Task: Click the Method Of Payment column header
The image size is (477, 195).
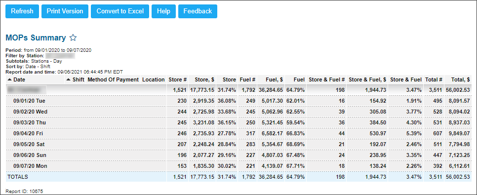Action: click(x=113, y=79)
